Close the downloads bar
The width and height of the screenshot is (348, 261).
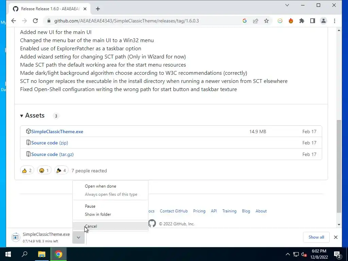pos(336,237)
